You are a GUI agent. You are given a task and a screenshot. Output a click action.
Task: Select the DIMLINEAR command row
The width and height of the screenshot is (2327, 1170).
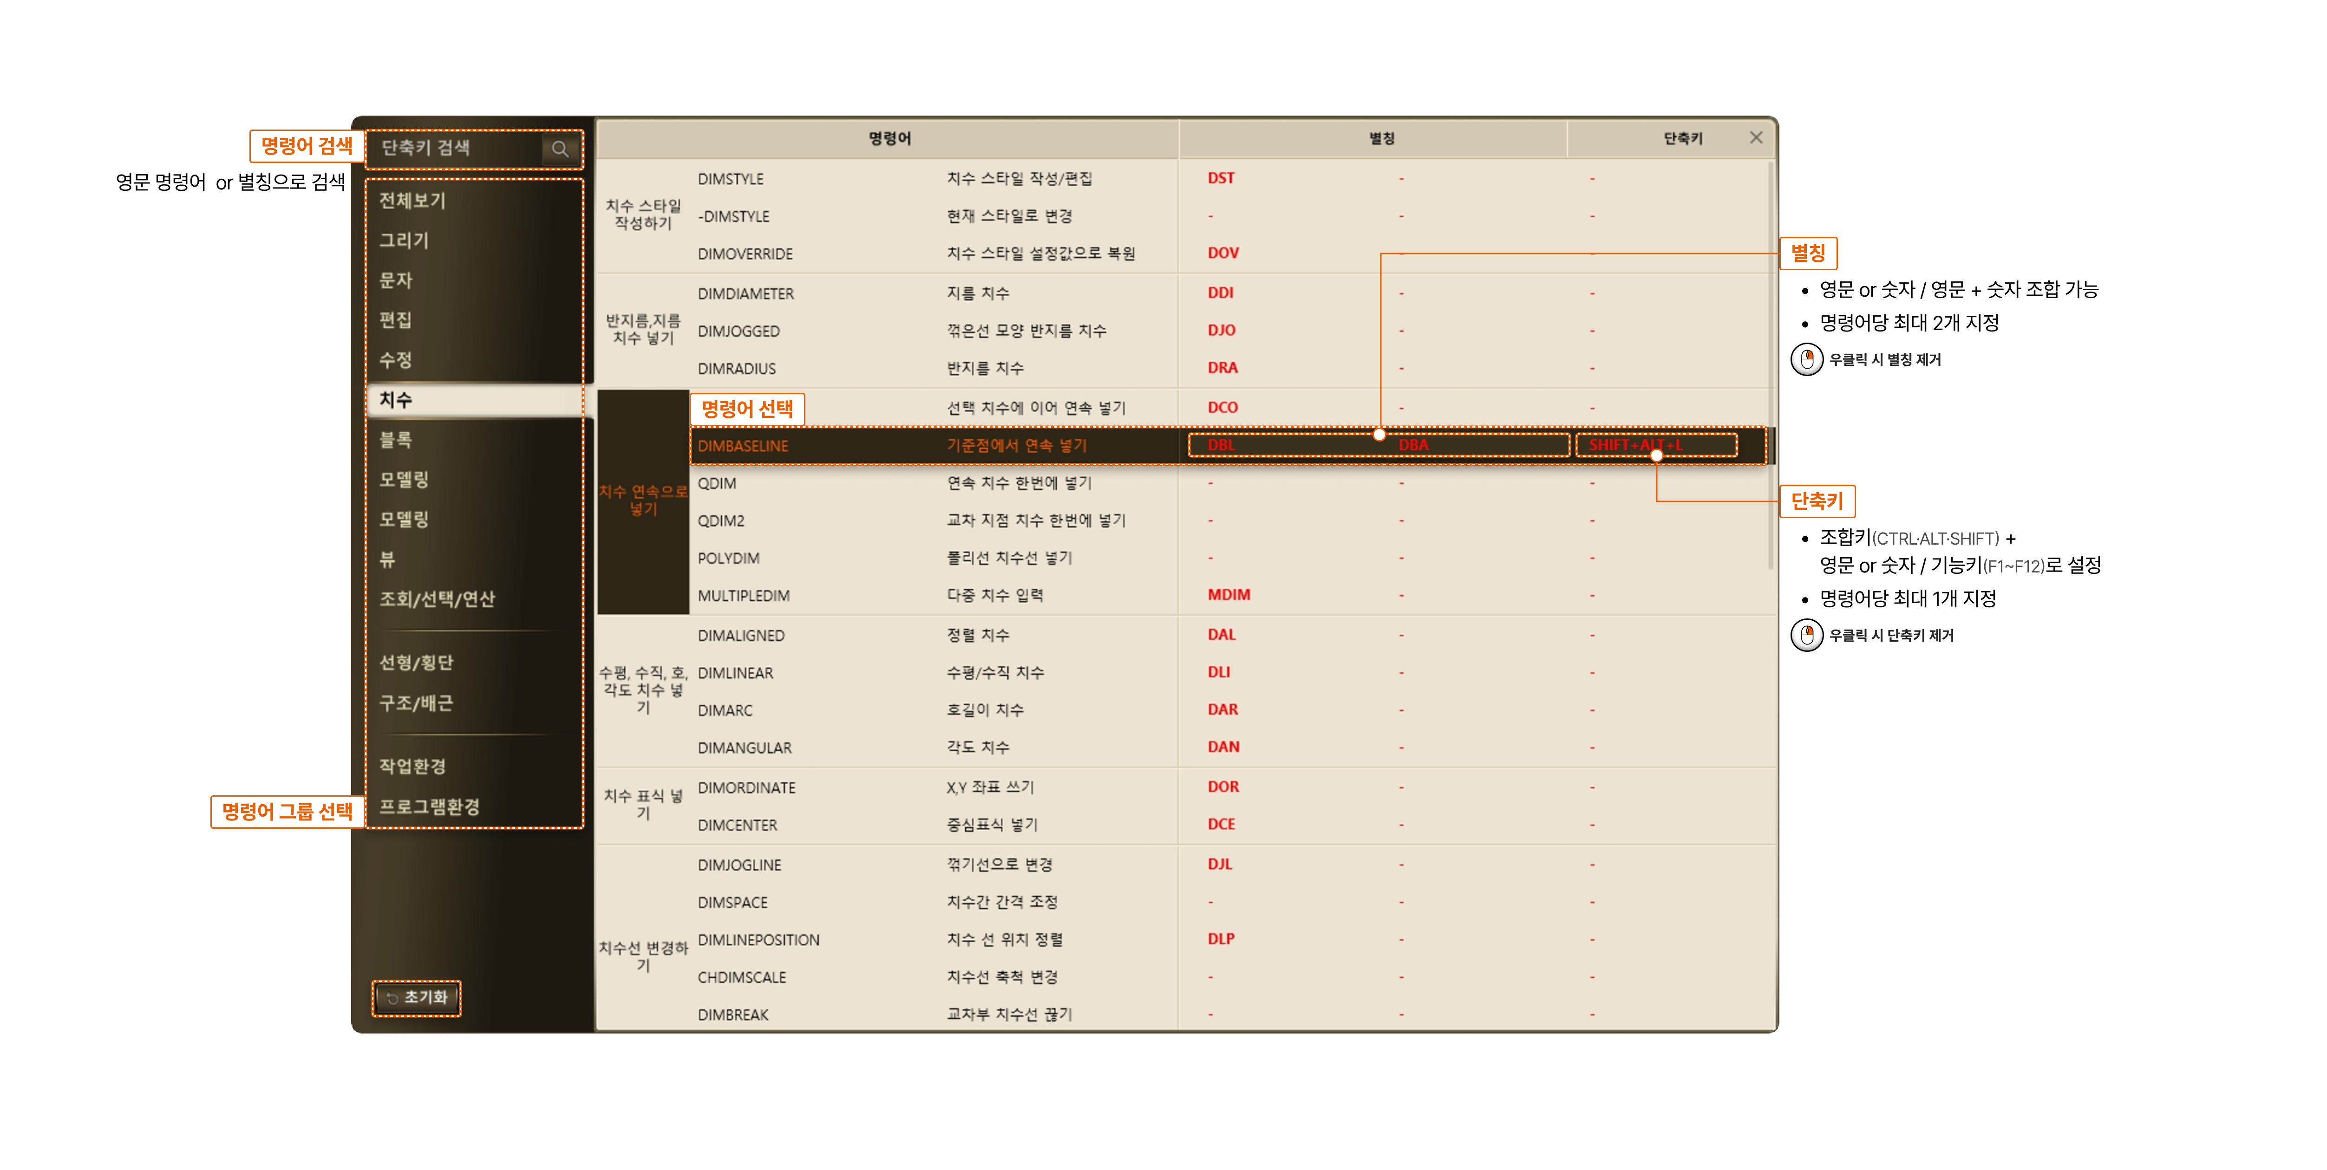pos(735,673)
